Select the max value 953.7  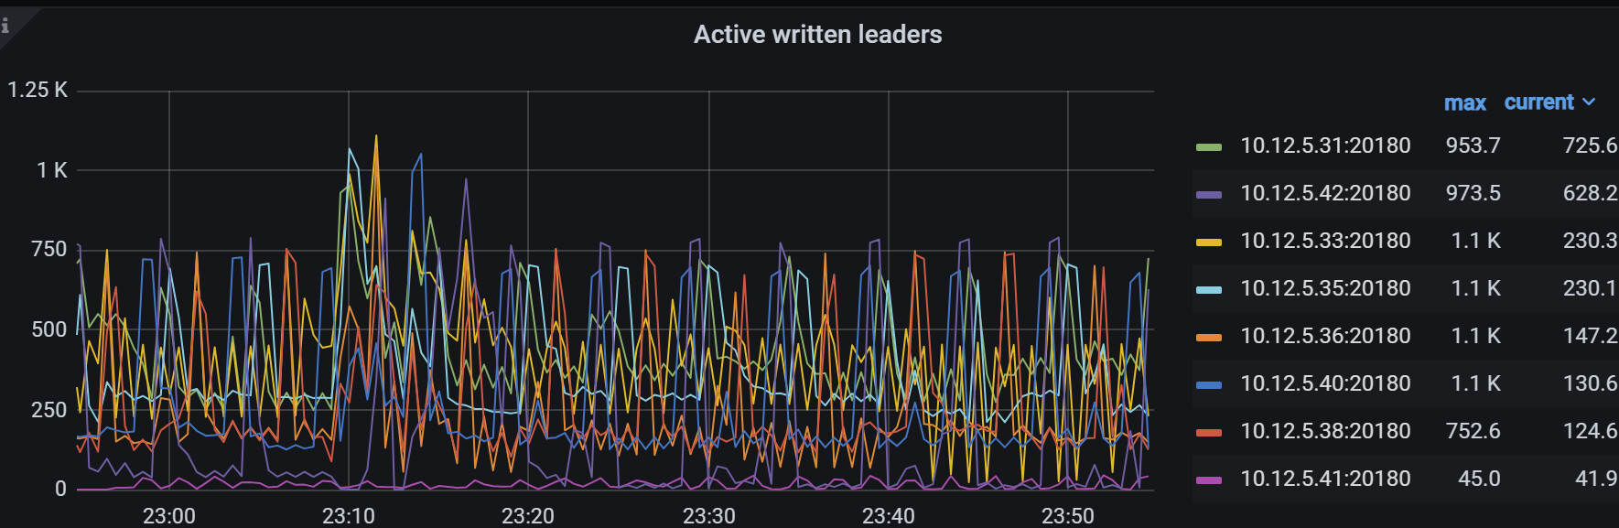(1473, 145)
